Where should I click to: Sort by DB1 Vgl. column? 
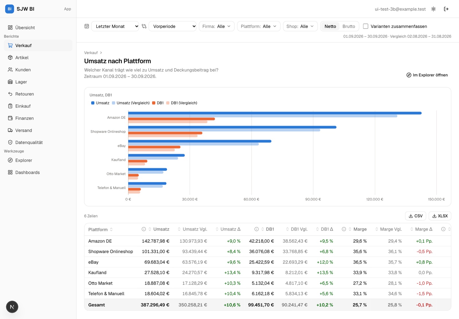pos(297,229)
